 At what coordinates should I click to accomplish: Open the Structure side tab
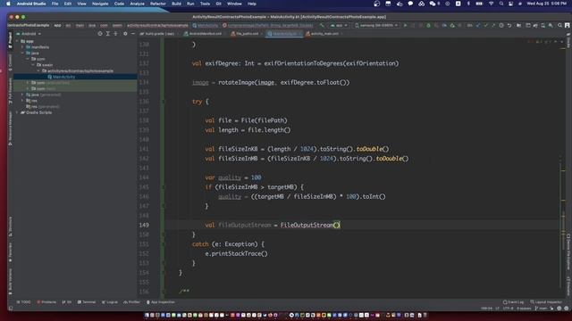tap(10, 226)
